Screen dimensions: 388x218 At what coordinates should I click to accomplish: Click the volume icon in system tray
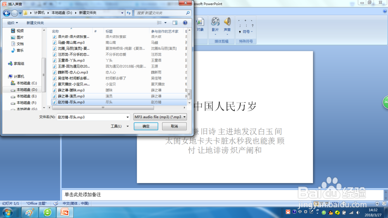[x=358, y=213]
